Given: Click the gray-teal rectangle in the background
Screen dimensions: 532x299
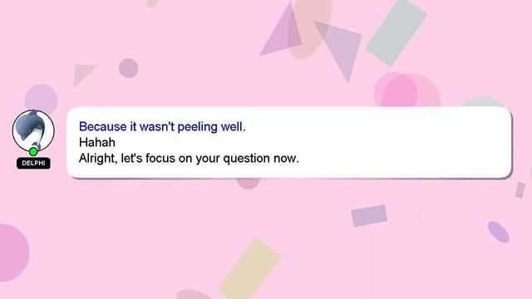Looking at the screenshot, I should (x=396, y=32).
